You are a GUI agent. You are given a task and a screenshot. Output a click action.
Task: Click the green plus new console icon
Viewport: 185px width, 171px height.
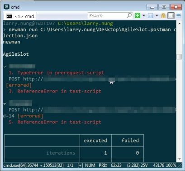(x=138, y=15)
